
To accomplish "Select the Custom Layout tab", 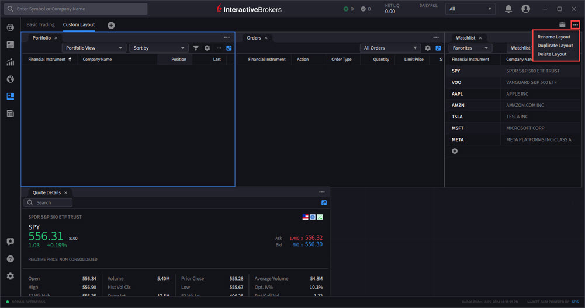I will tap(79, 25).
